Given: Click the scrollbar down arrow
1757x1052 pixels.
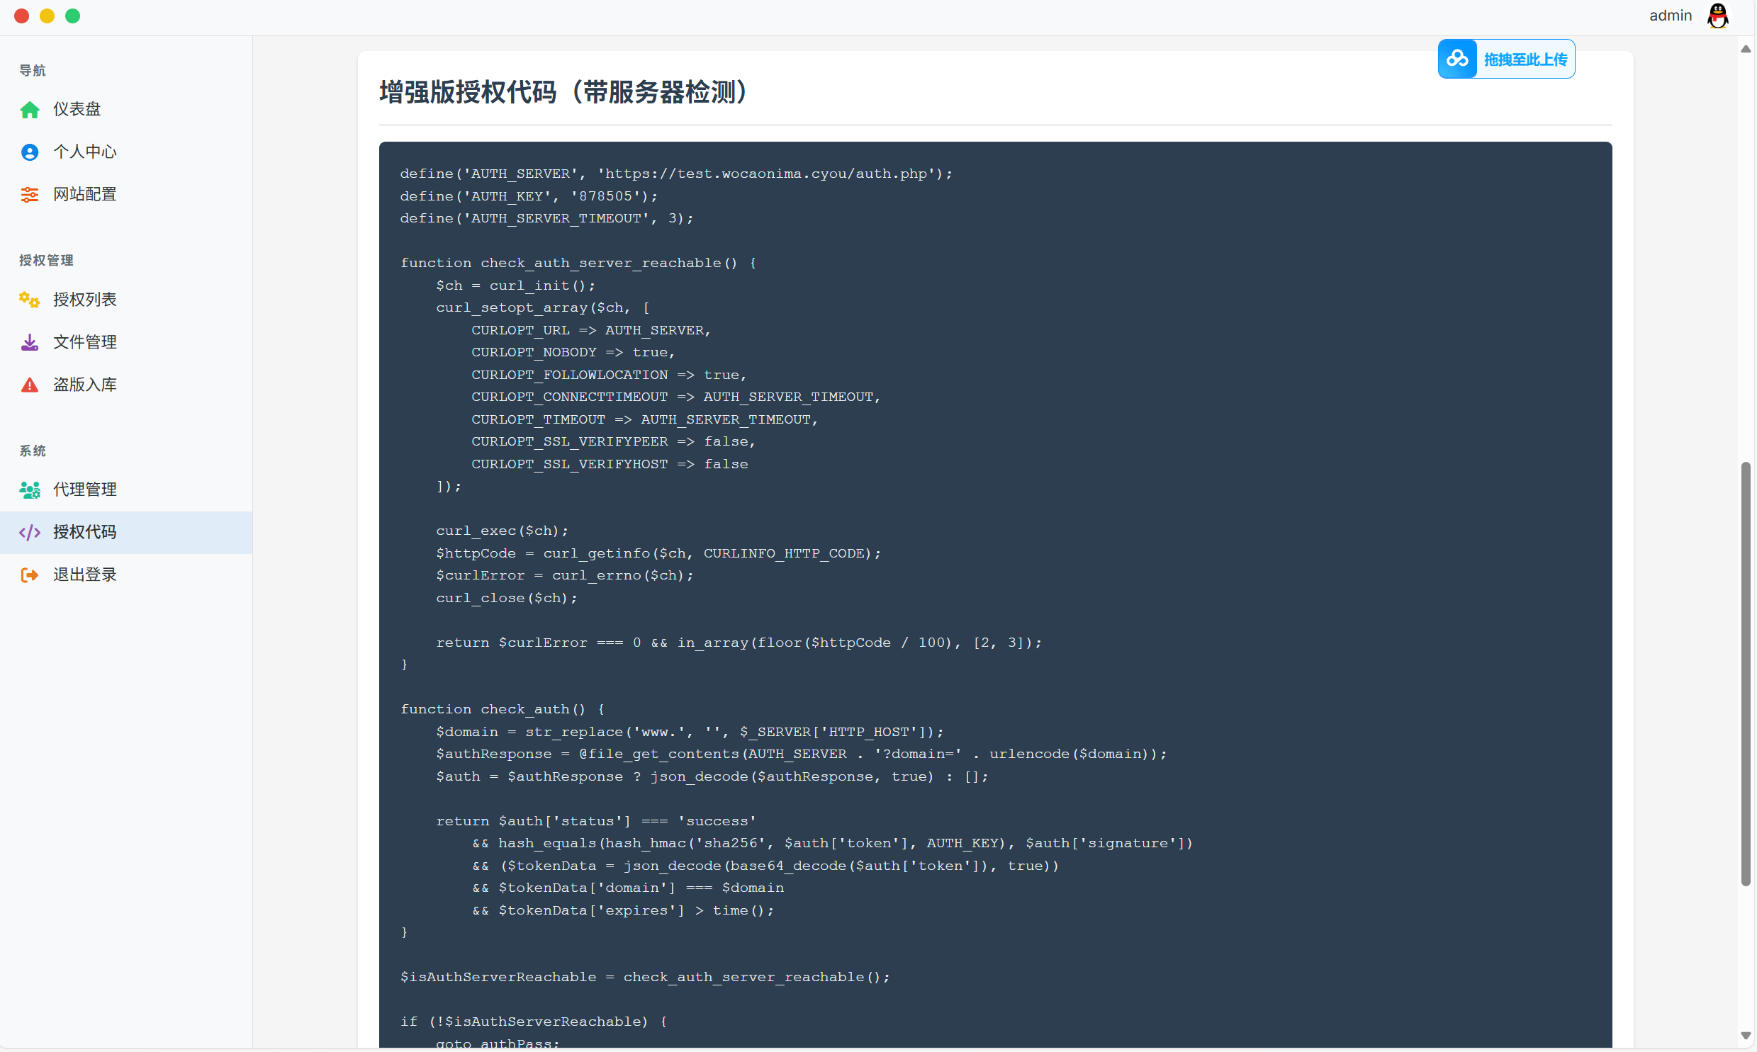Looking at the screenshot, I should 1746,1036.
